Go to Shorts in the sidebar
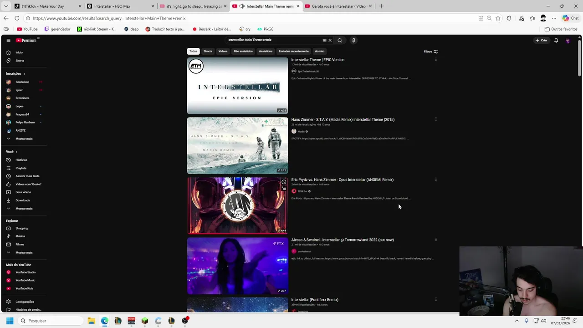The height and width of the screenshot is (328, 583). (x=23, y=61)
